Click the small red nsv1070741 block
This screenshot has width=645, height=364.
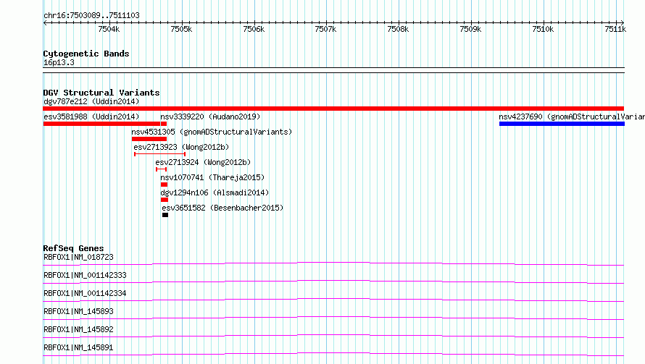tap(164, 185)
